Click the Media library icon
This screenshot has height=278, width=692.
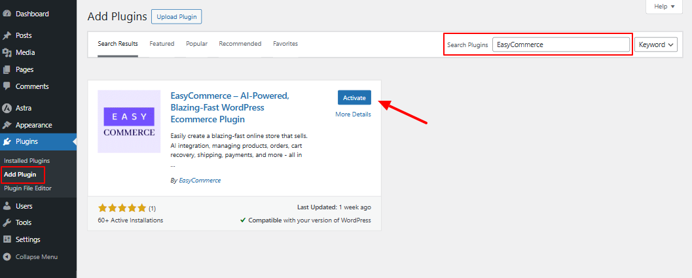pos(7,52)
